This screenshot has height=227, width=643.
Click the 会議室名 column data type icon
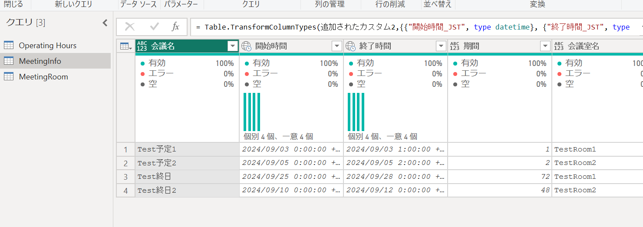point(559,46)
